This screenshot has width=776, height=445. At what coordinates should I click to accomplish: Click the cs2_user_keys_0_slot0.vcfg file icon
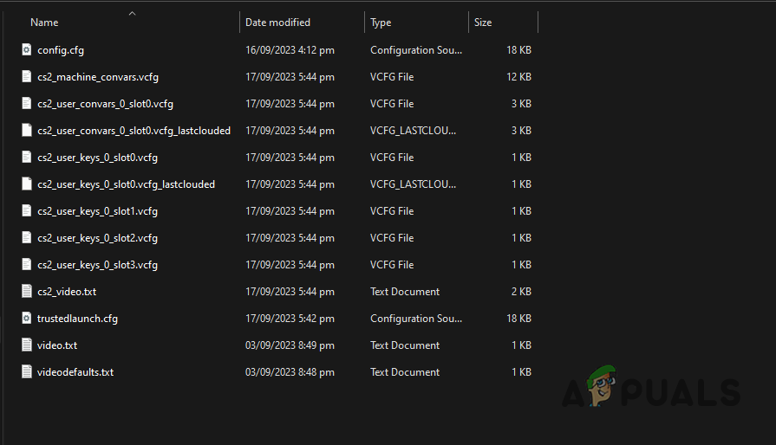point(27,157)
